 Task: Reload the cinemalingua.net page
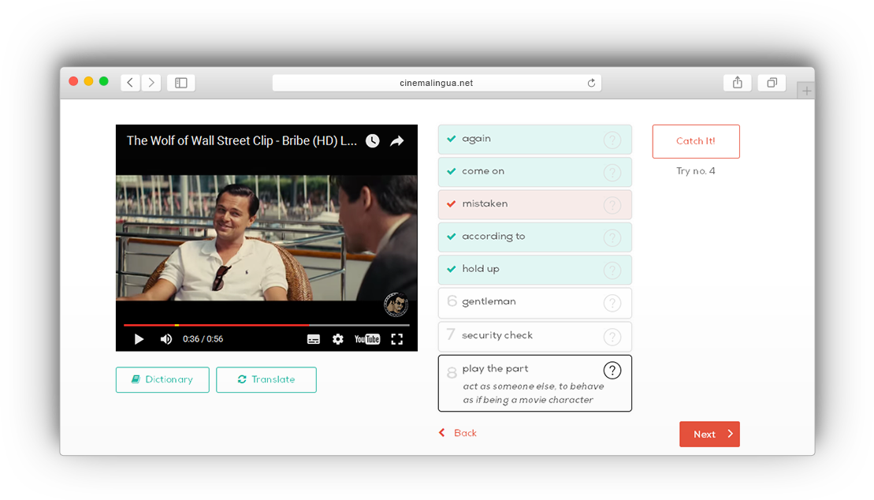[591, 83]
